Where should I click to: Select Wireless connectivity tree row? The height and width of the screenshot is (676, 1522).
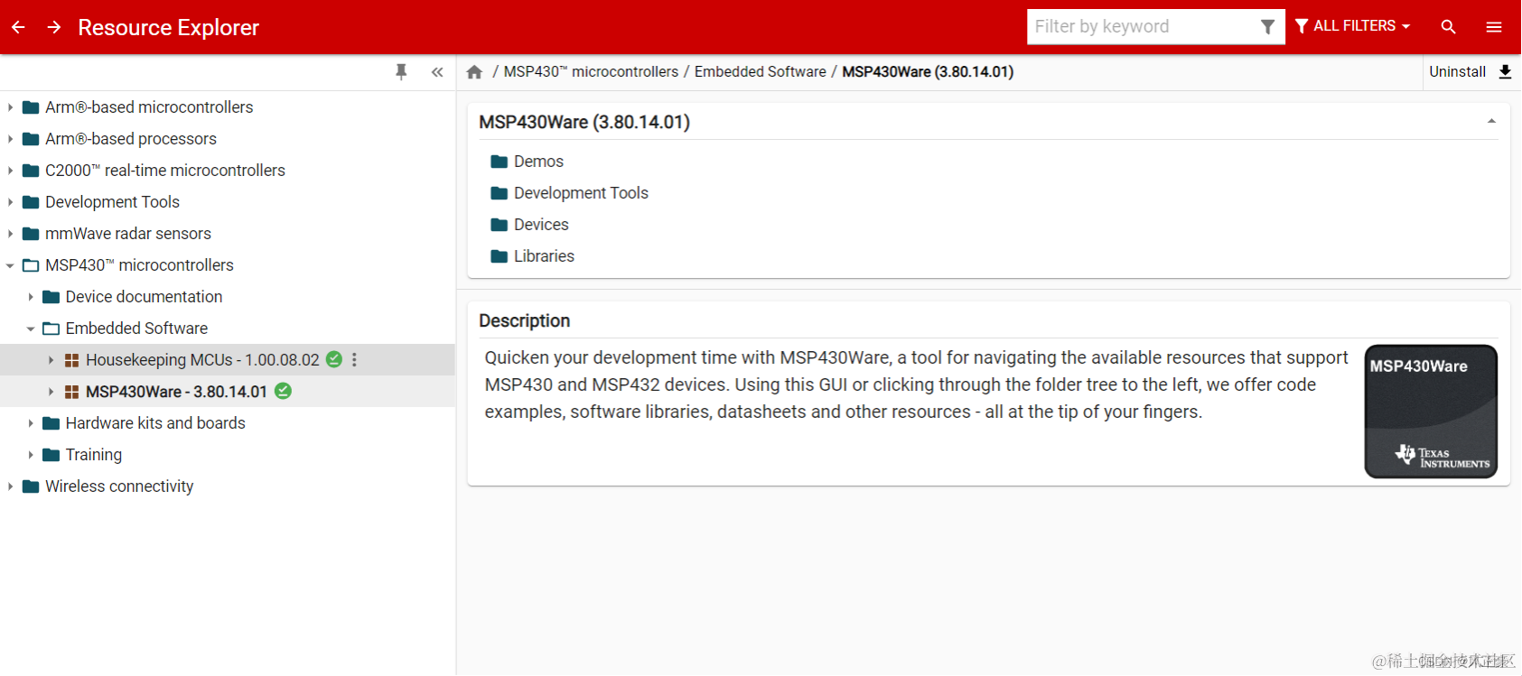tap(228, 486)
